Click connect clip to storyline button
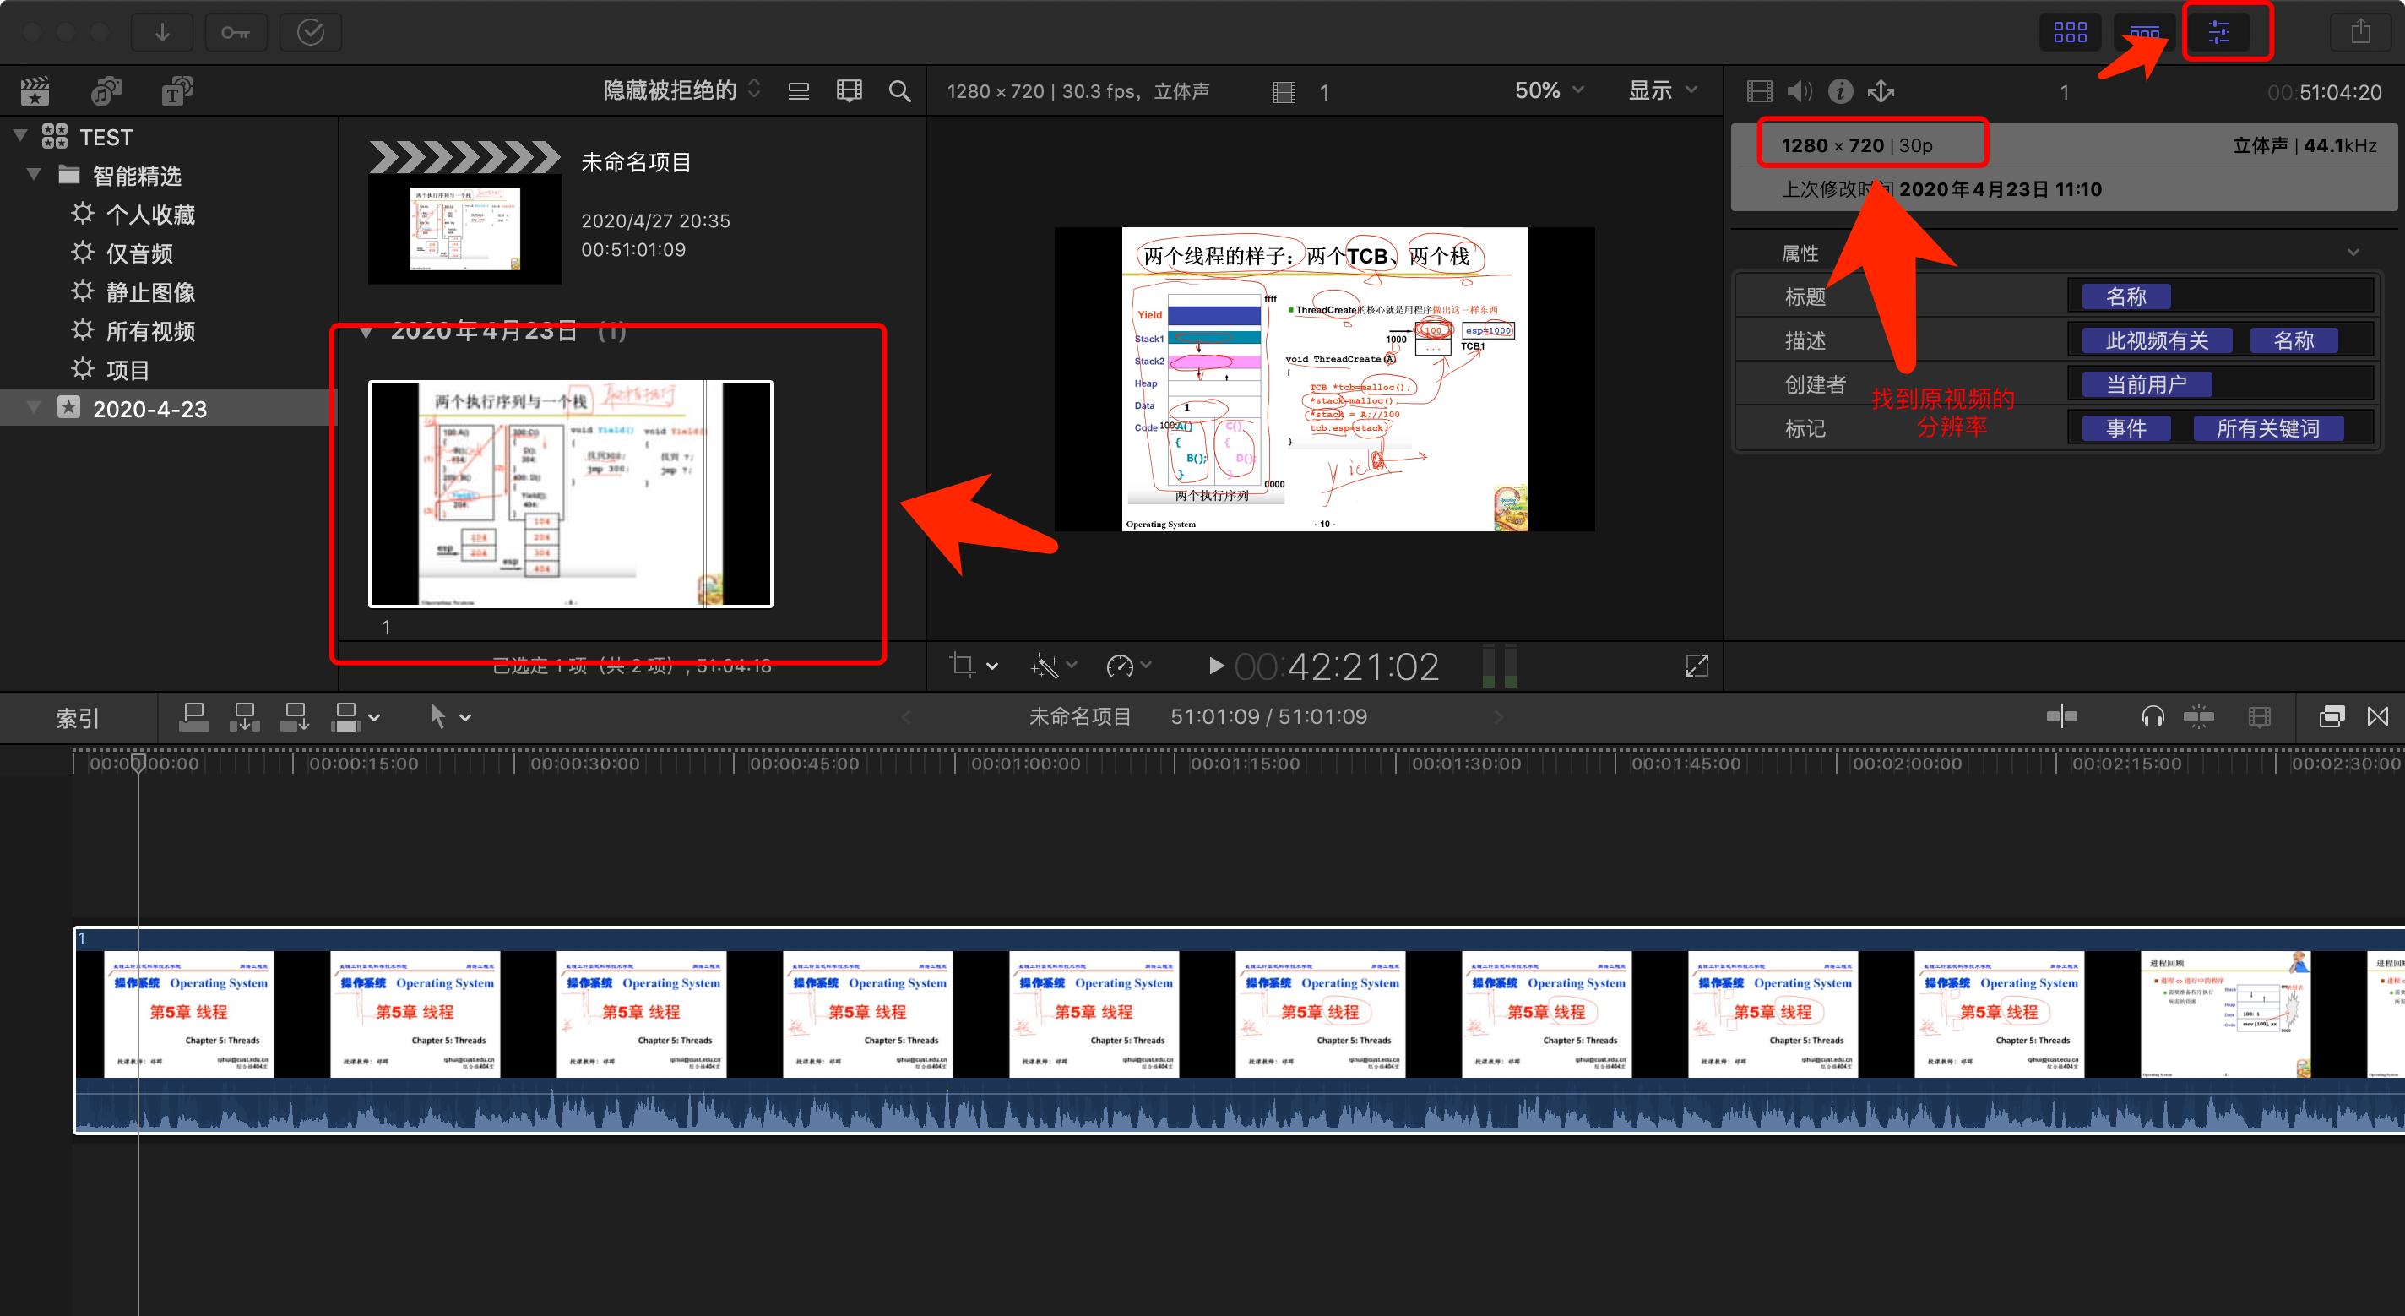Screen dimensions: 2405x1316 193,716
